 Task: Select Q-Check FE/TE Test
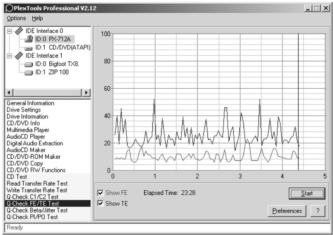[x=48, y=204]
